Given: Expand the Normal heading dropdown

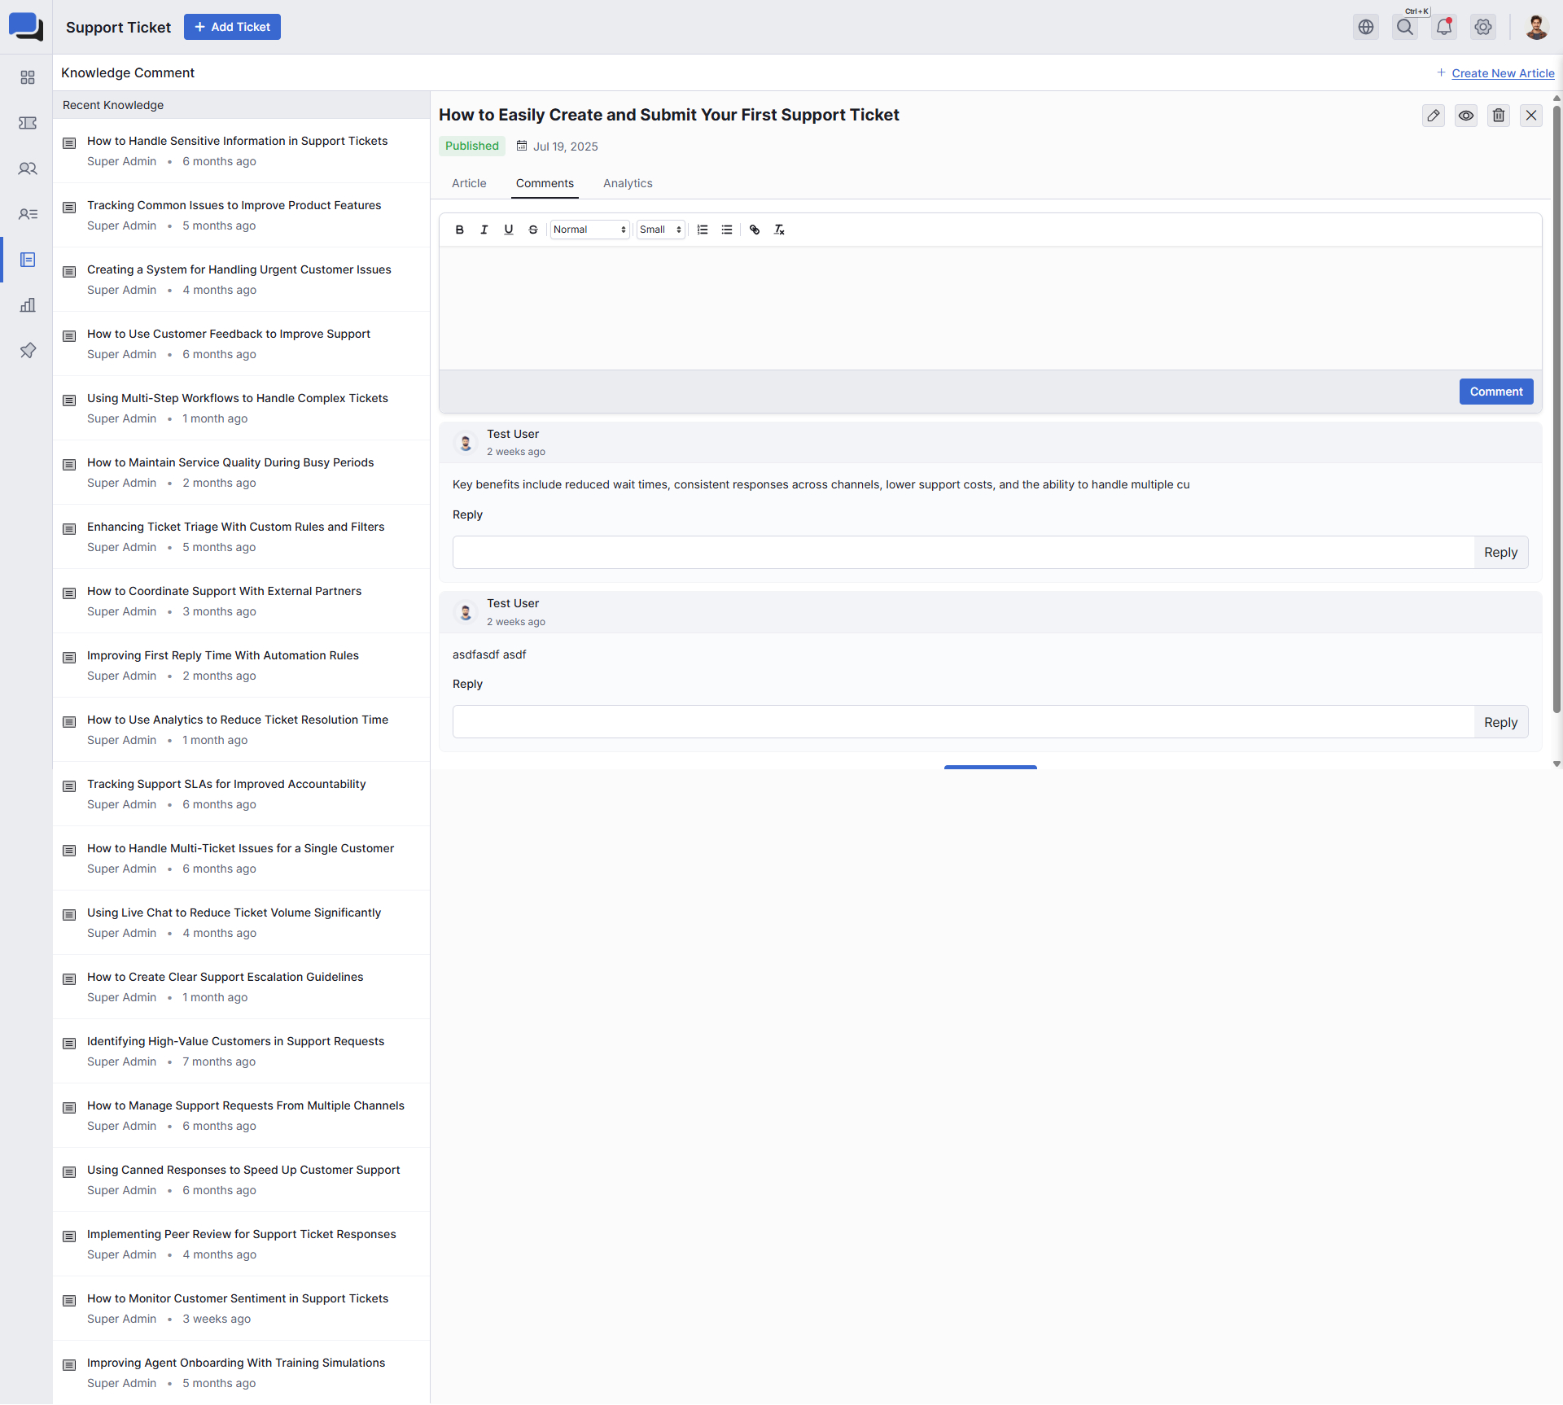Looking at the screenshot, I should pos(589,230).
